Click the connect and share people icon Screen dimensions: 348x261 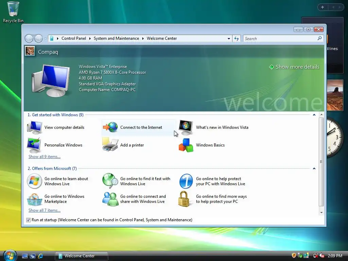click(x=110, y=199)
